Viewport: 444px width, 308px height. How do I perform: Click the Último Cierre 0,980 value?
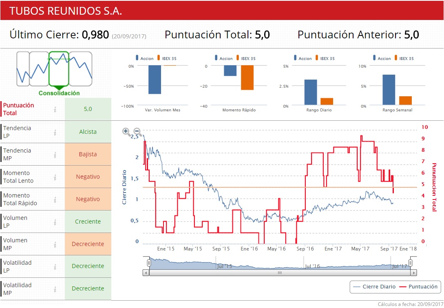[95, 35]
